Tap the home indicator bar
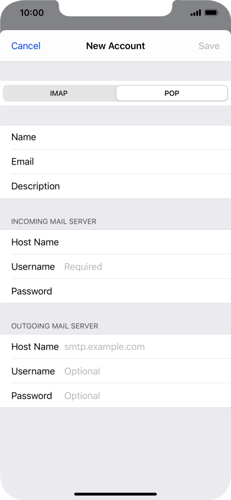This screenshot has width=231, height=500. (115, 494)
